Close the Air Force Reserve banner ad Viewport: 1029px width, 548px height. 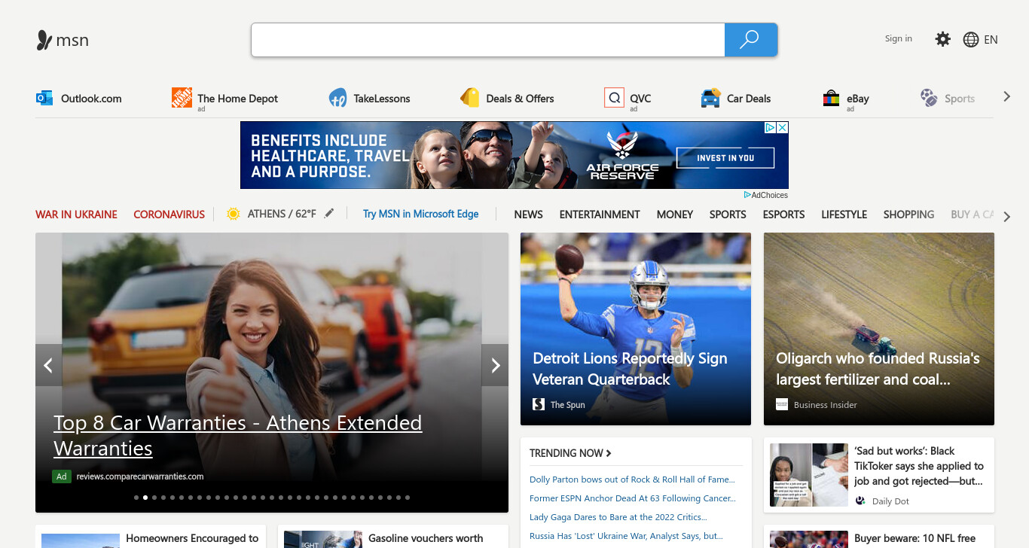783,128
